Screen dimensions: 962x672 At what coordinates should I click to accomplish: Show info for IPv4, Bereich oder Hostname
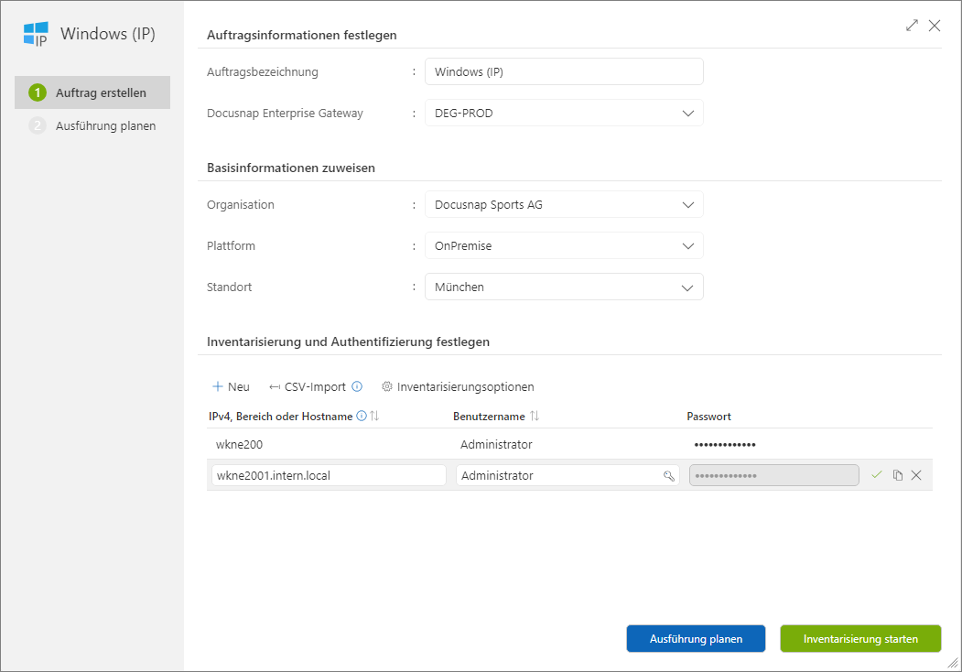click(x=362, y=416)
